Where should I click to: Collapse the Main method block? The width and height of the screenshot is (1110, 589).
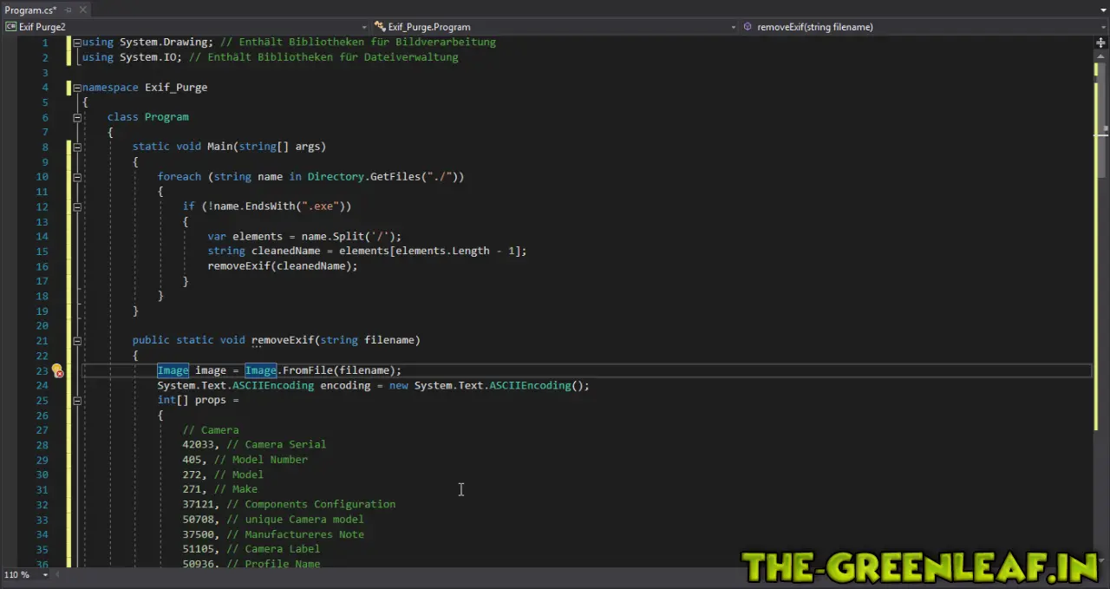tap(77, 147)
